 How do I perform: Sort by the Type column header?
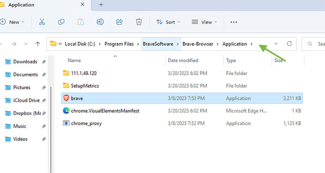click(231, 60)
